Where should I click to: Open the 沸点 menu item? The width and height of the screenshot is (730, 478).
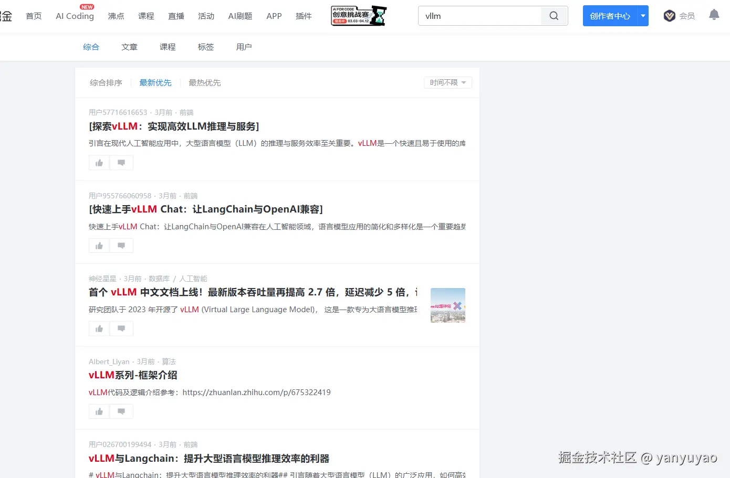coord(116,16)
